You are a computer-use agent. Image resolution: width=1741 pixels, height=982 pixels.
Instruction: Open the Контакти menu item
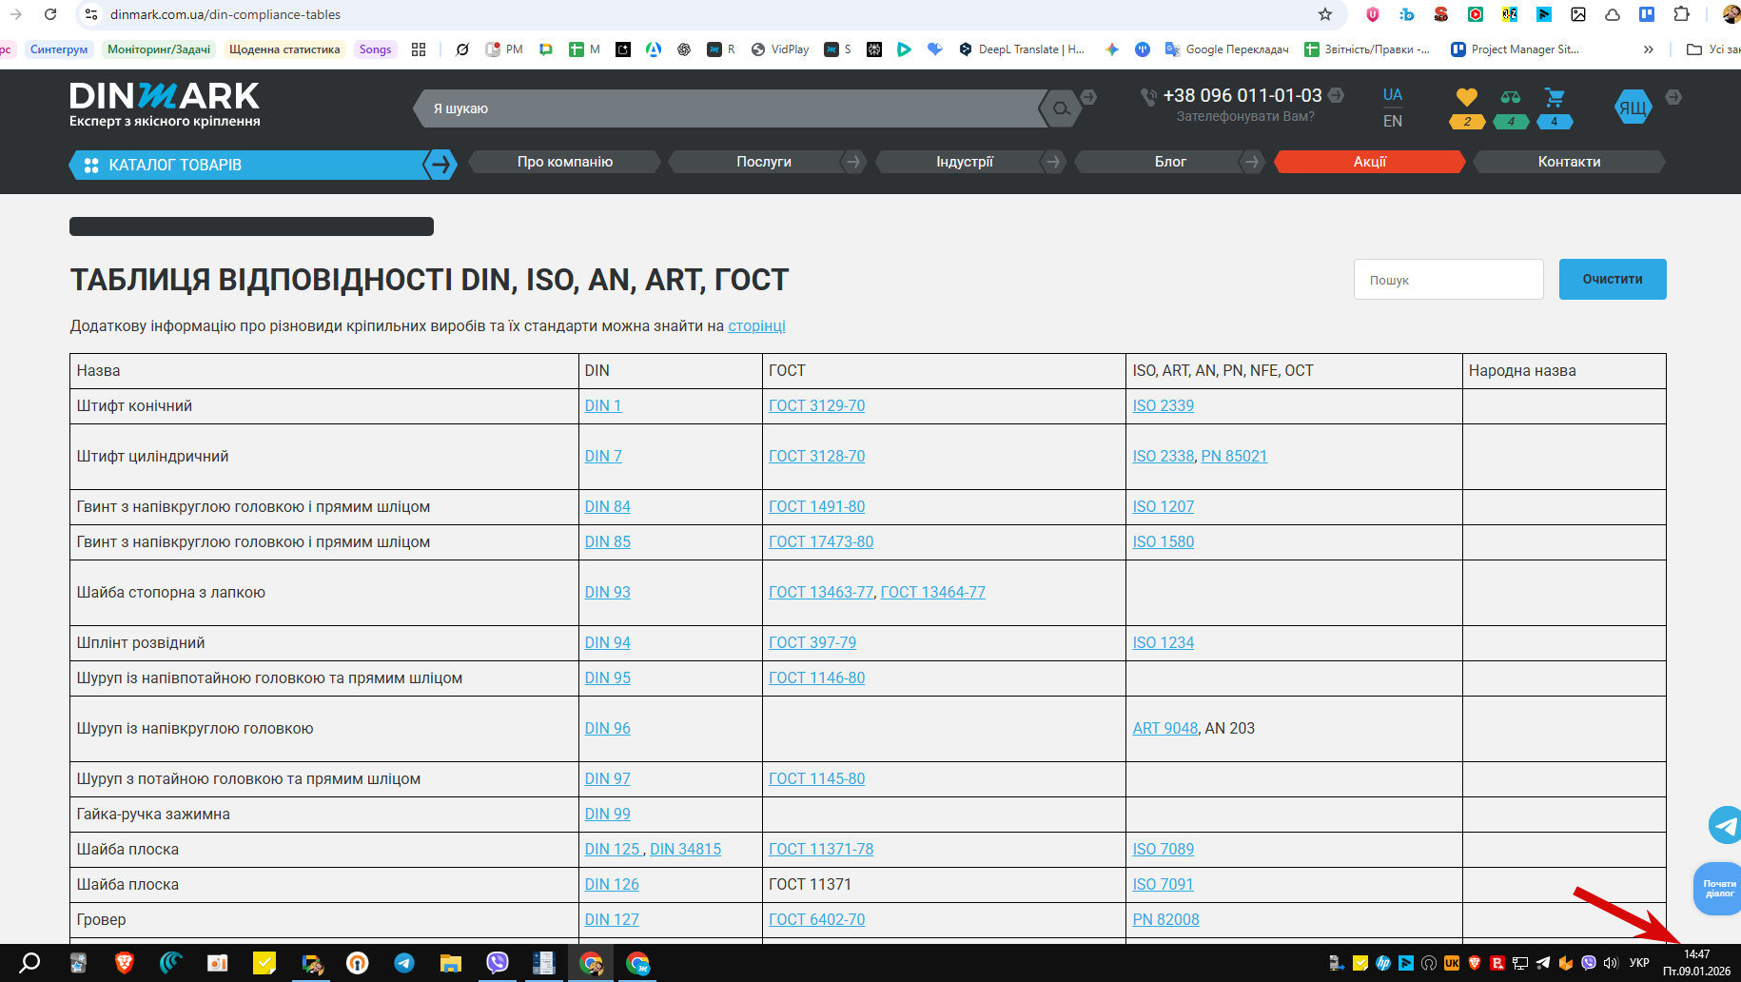pyautogui.click(x=1570, y=162)
